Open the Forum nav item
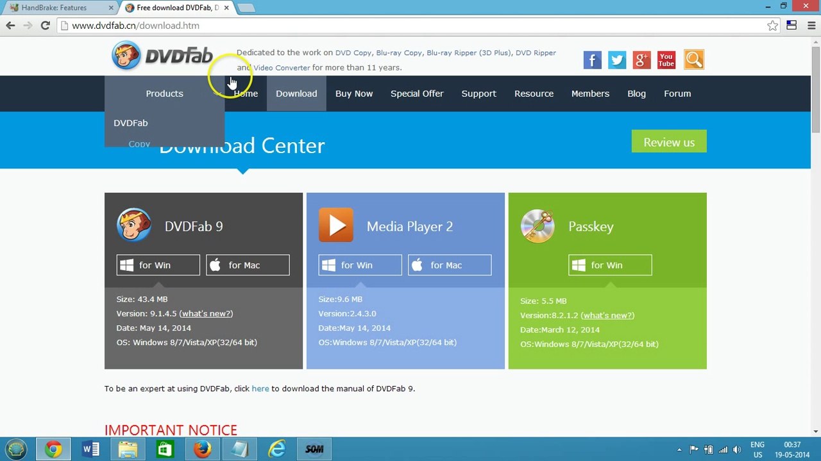Screen dimensions: 821x461 [x=677, y=93]
